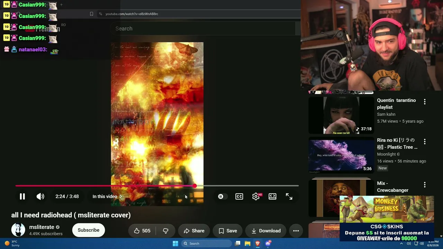Screen dimensions: 443x249
Task: Open the taskbar clock and date
Action: tap(433, 243)
